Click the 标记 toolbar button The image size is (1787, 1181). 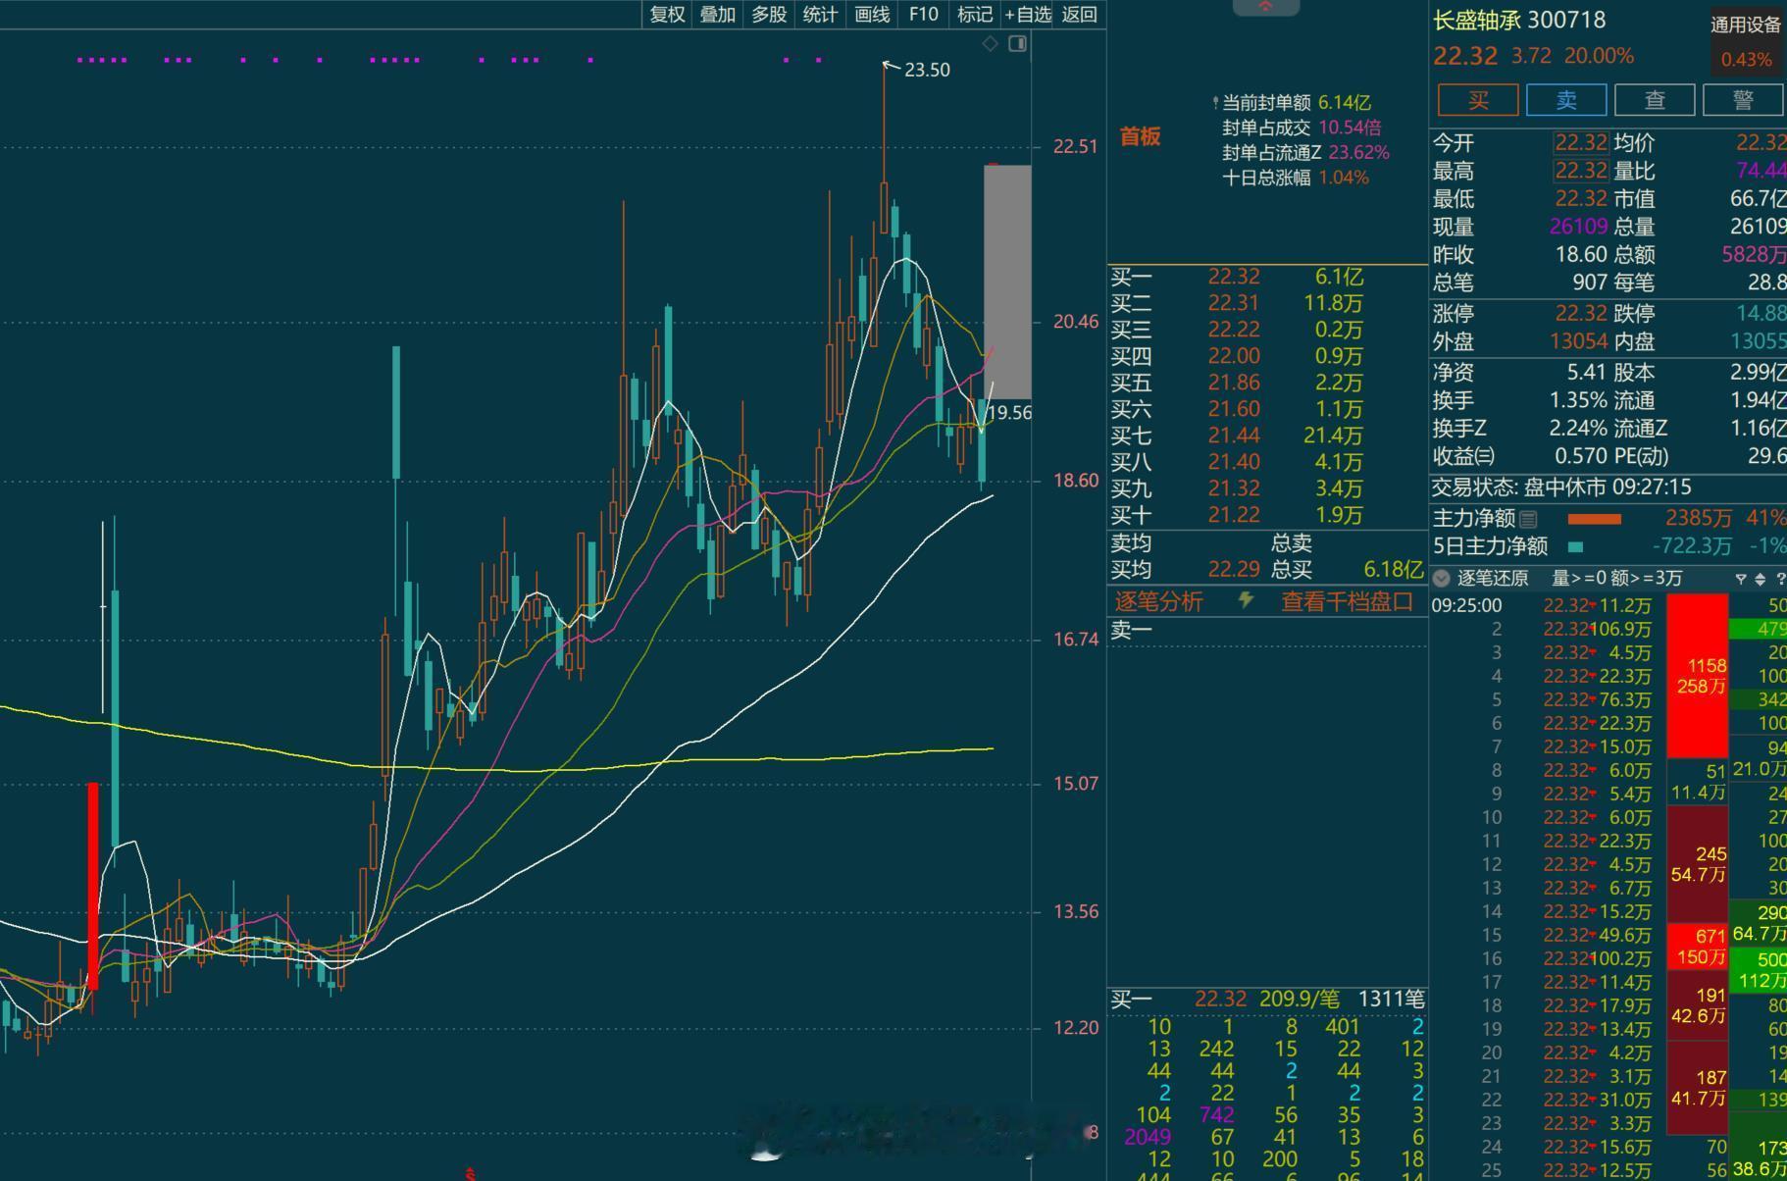pyautogui.click(x=975, y=14)
